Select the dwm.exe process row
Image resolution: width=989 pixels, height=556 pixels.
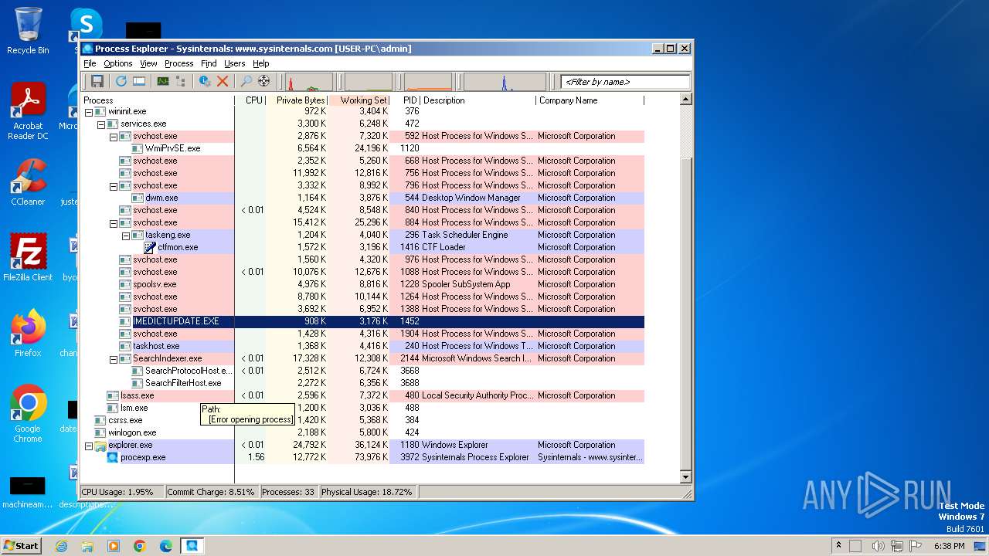pyautogui.click(x=362, y=198)
